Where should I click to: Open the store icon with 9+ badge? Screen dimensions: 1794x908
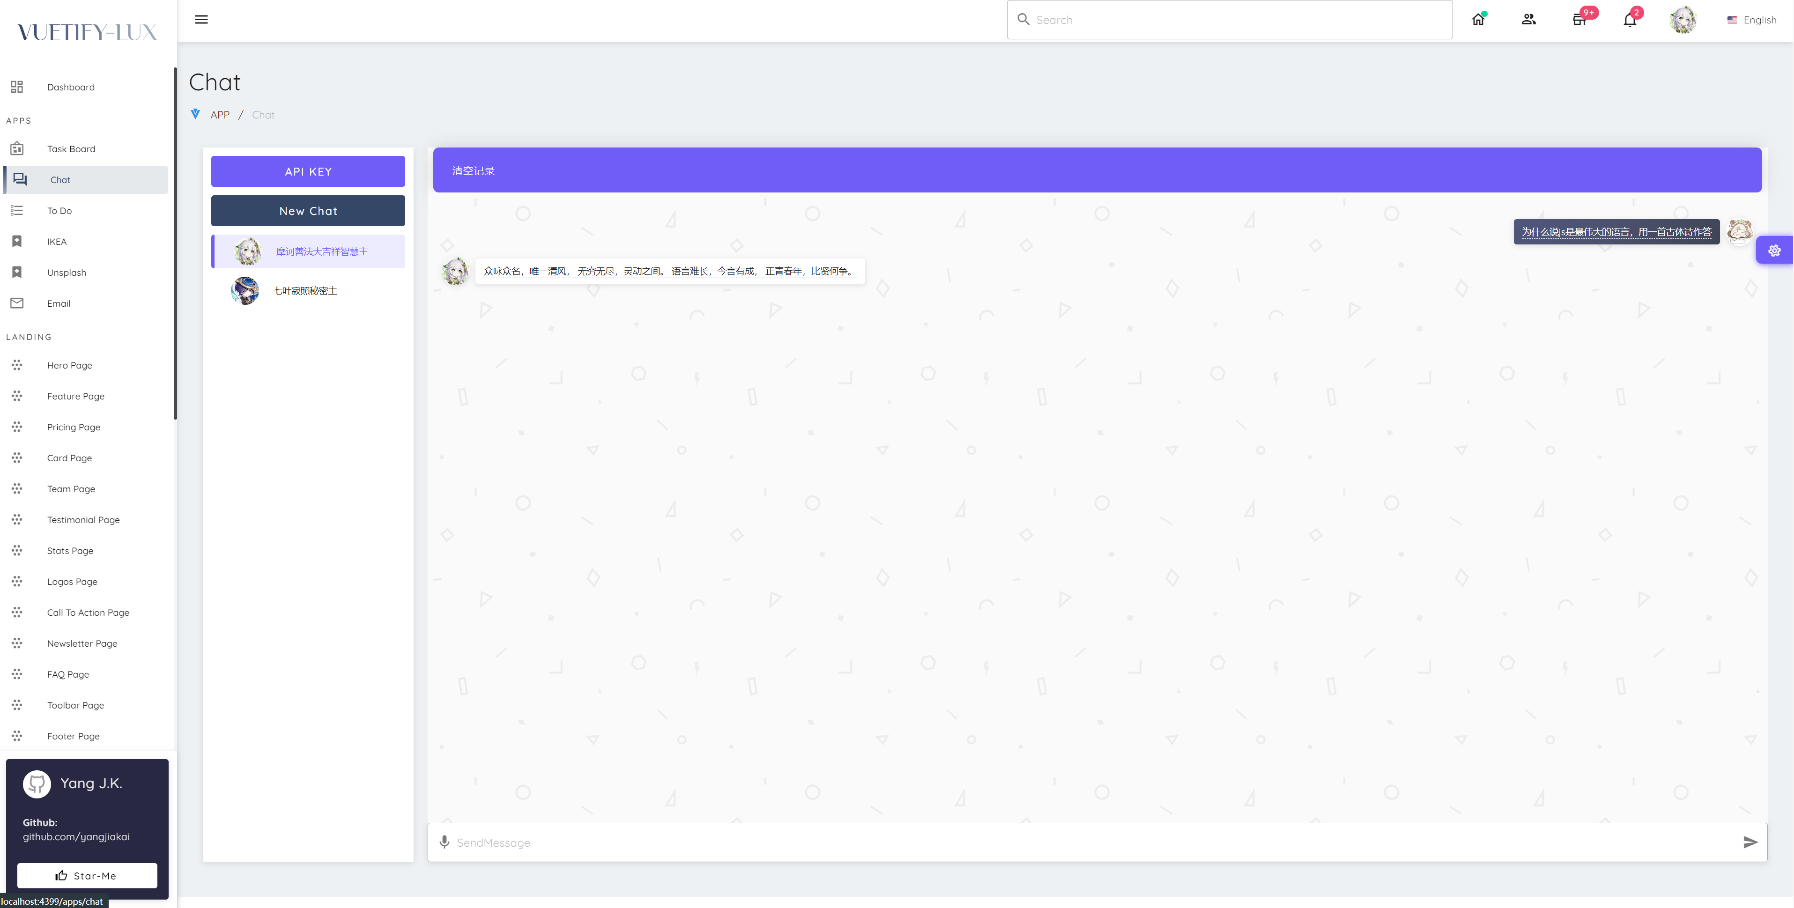[x=1579, y=20]
